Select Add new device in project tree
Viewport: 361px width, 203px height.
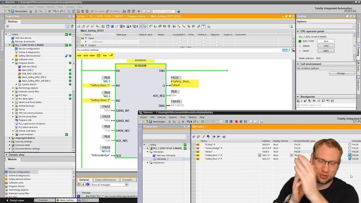(x=23, y=38)
